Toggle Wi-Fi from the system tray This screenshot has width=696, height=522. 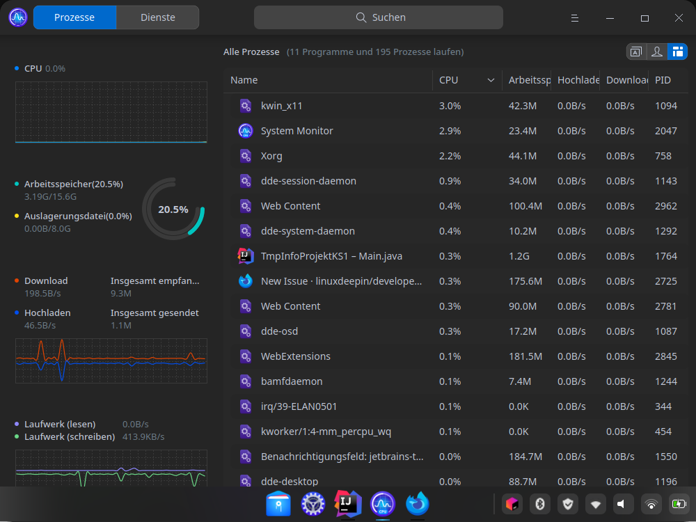[x=595, y=503]
